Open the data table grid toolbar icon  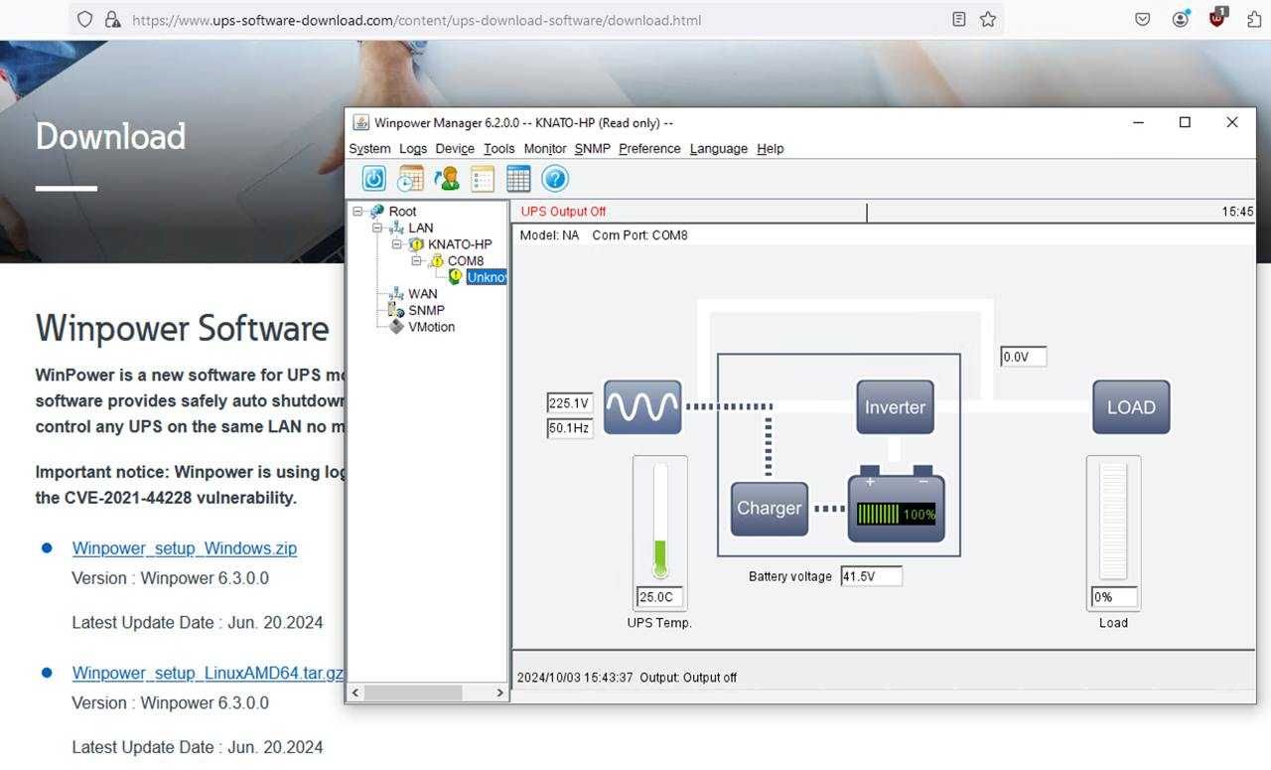[x=518, y=179]
